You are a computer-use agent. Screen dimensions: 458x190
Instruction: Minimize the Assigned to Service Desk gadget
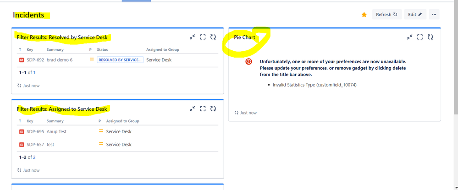pyautogui.click(x=192, y=109)
